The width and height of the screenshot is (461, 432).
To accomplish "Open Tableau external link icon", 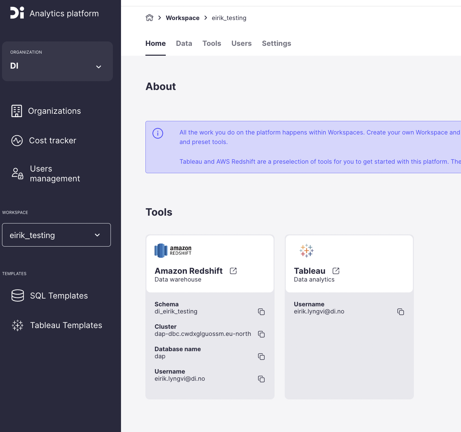I will point(336,271).
